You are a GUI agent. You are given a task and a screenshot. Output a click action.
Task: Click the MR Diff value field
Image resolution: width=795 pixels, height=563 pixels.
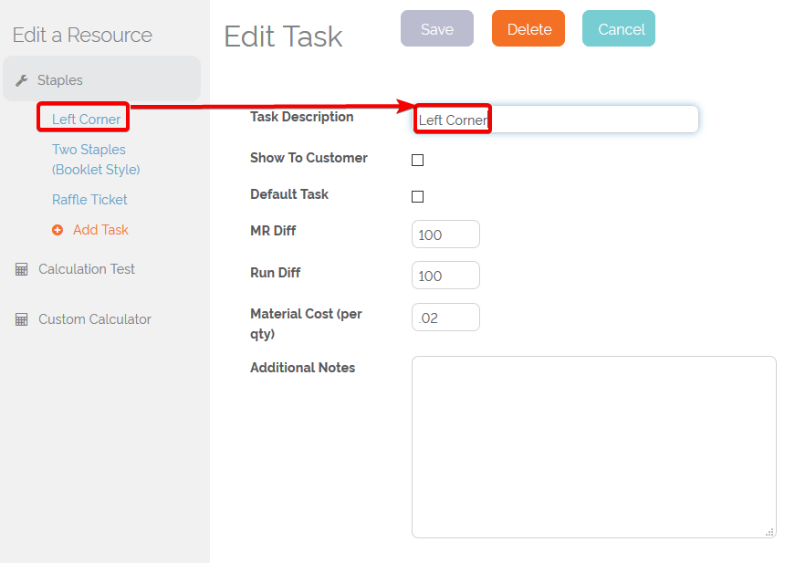pyautogui.click(x=445, y=235)
